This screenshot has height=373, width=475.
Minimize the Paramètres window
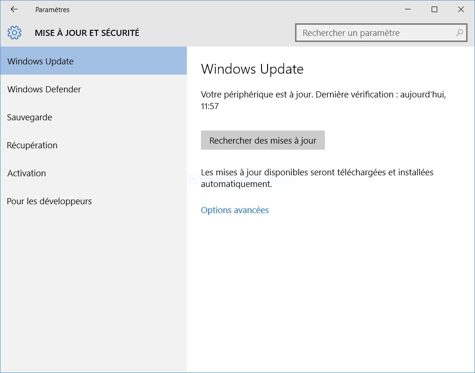pos(408,9)
